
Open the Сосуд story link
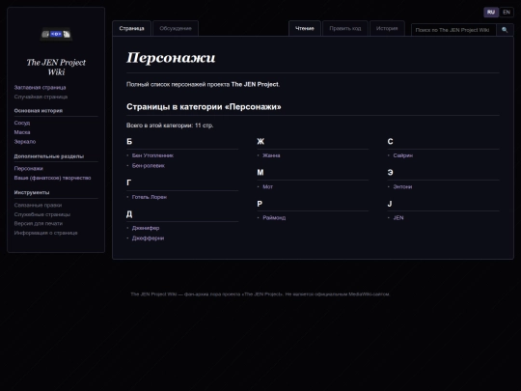click(x=22, y=123)
